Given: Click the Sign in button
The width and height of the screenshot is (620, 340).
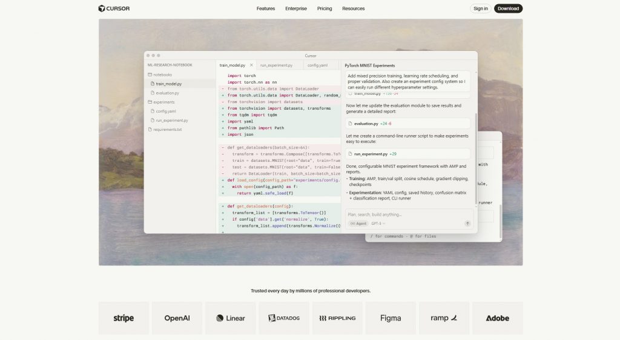Looking at the screenshot, I should coord(481,8).
